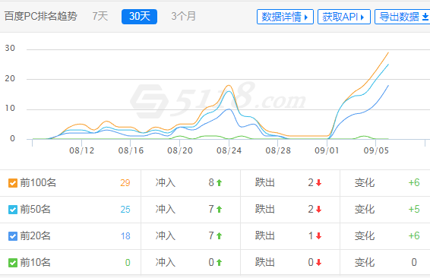430x278 pixels.
Task: Click the 前100名 count value 29
Action: [x=125, y=183]
